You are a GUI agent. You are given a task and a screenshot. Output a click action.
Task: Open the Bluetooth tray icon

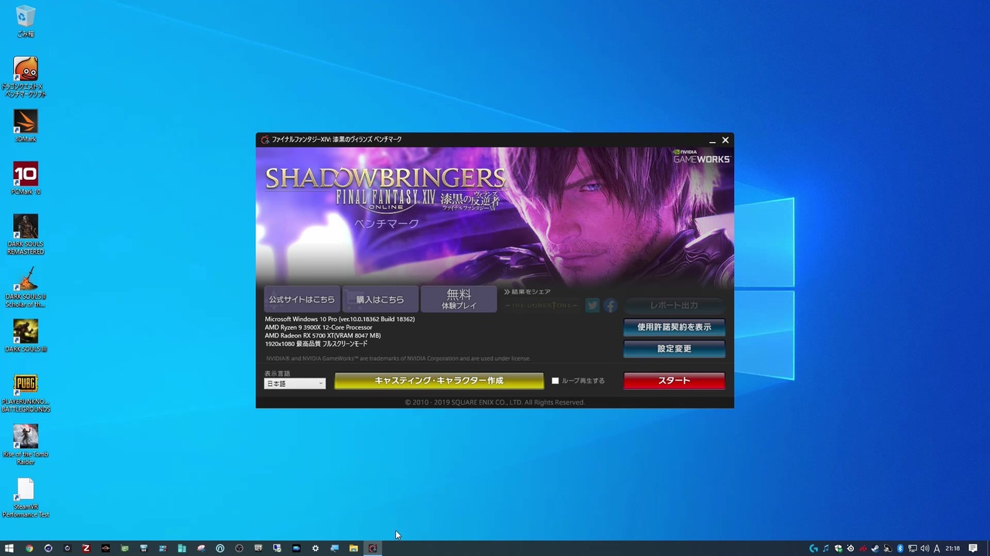900,548
